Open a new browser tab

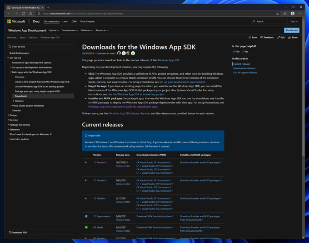point(48,8)
